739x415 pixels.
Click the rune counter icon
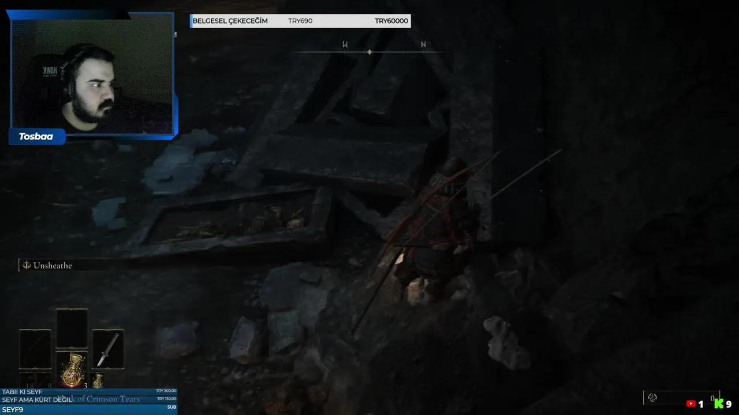pos(652,398)
